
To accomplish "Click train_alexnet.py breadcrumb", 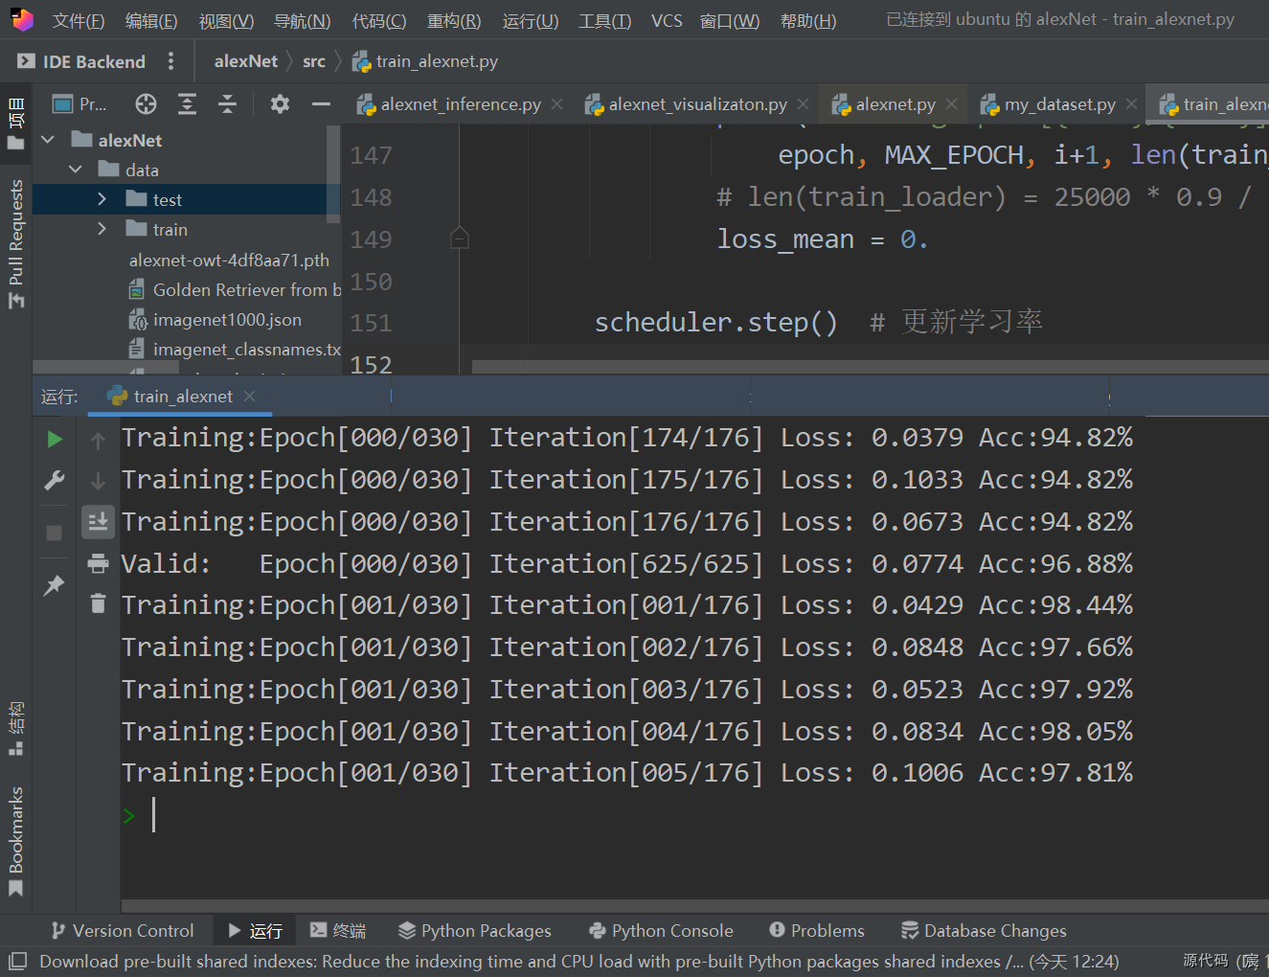I will point(425,61).
